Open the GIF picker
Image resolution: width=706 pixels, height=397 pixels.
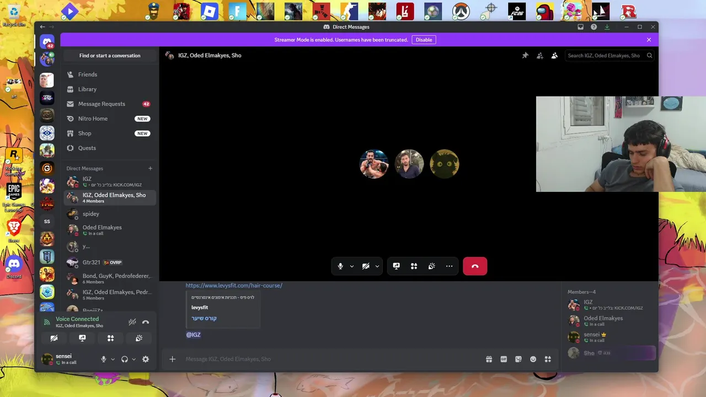point(504,359)
